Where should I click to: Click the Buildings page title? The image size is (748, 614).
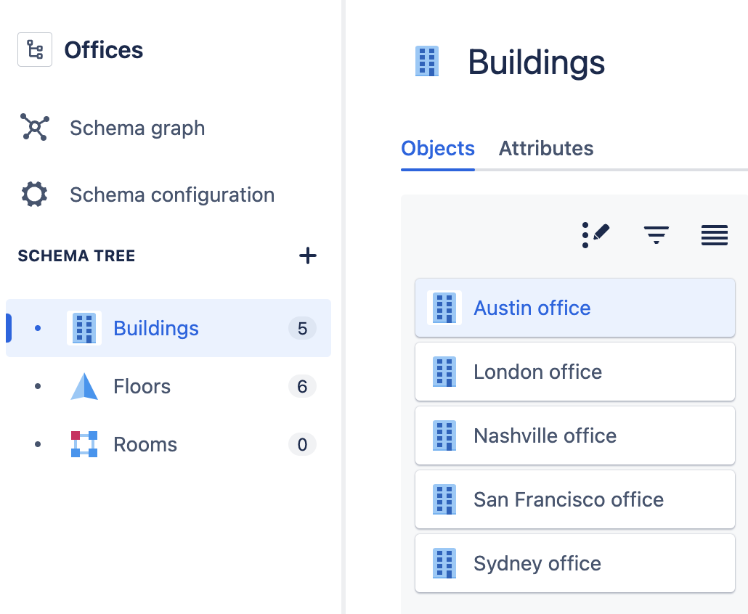536,62
